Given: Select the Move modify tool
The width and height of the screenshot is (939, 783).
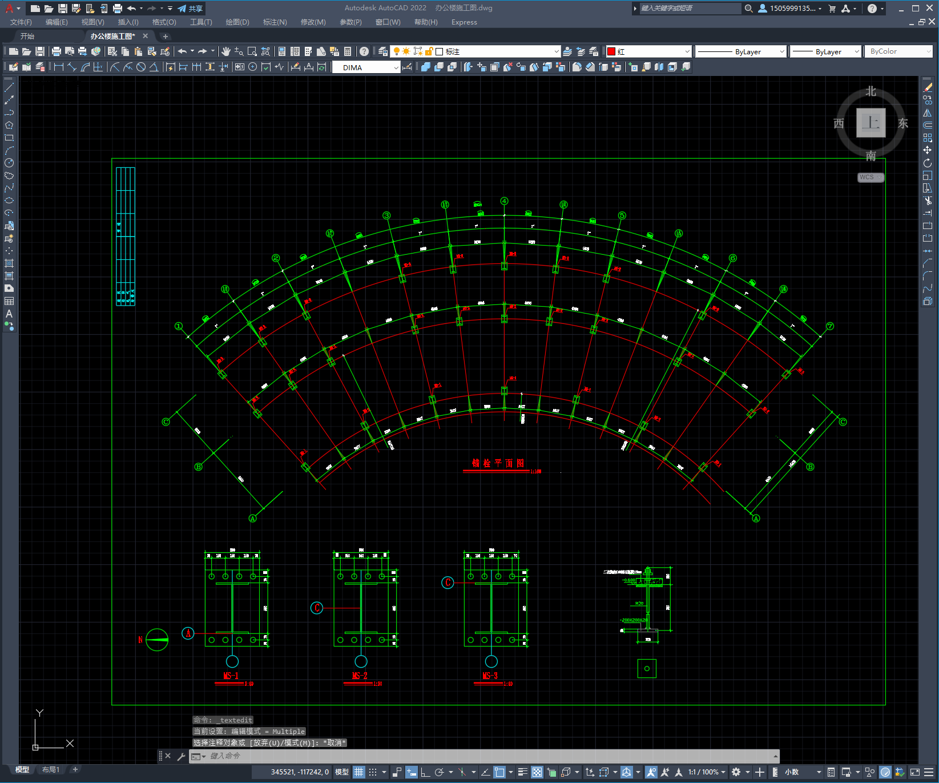Looking at the screenshot, I should 928,150.
